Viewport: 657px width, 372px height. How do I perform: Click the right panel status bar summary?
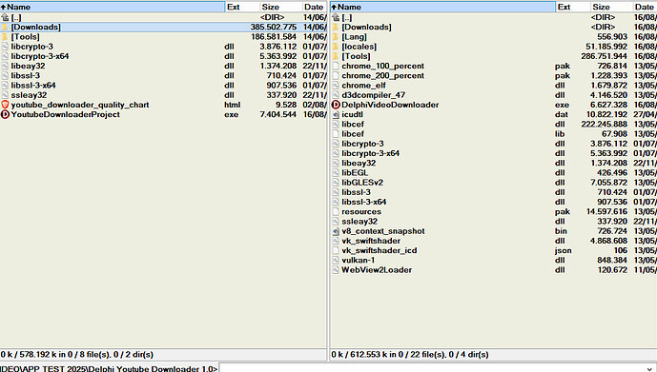[x=410, y=355]
